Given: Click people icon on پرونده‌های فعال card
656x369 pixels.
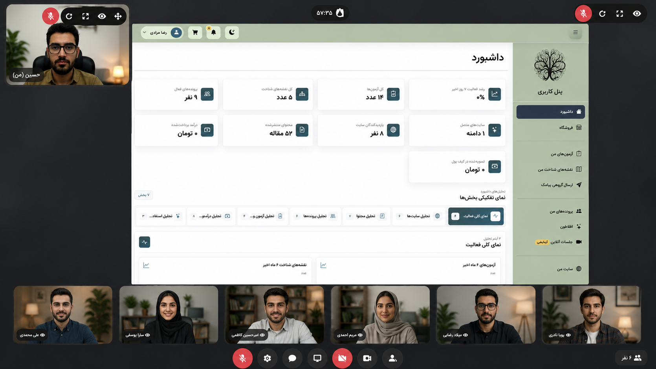Looking at the screenshot, I should coord(207,94).
